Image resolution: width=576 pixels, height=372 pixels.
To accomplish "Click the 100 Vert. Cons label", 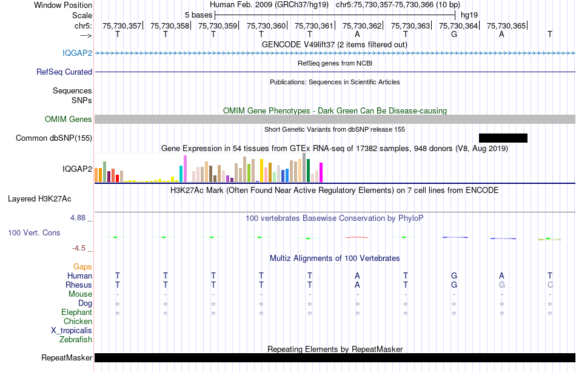I will (x=34, y=232).
